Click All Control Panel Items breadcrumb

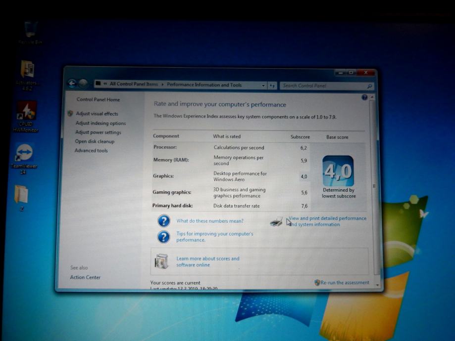click(x=134, y=84)
